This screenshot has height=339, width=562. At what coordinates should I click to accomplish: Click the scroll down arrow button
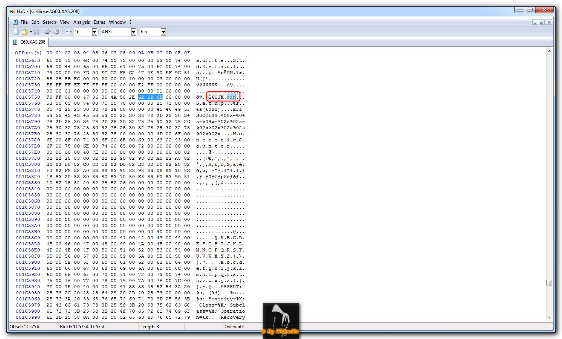pos(549,318)
